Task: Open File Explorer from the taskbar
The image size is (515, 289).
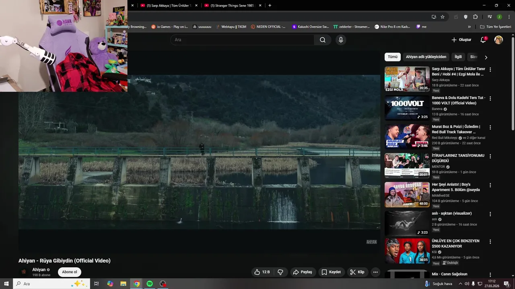Action: pos(123,284)
